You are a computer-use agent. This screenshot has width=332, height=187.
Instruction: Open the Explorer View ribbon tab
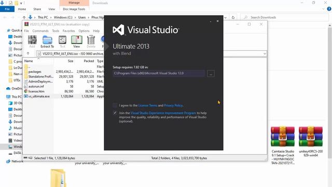coord(52,9)
